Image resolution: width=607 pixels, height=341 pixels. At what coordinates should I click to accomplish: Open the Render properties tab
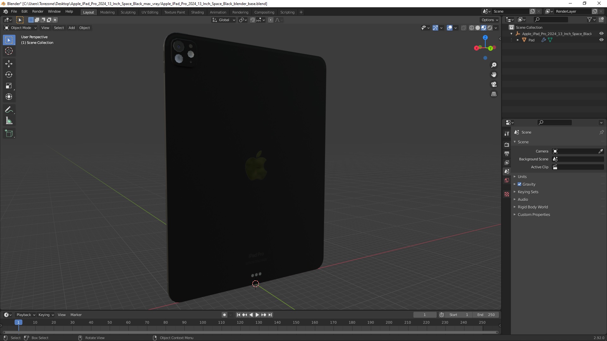click(x=507, y=145)
